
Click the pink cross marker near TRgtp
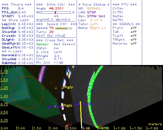[x=56, y=88]
